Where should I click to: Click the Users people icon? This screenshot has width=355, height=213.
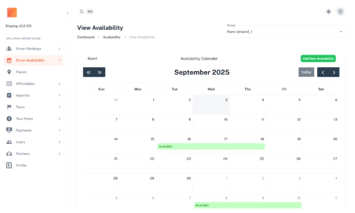tap(9, 142)
